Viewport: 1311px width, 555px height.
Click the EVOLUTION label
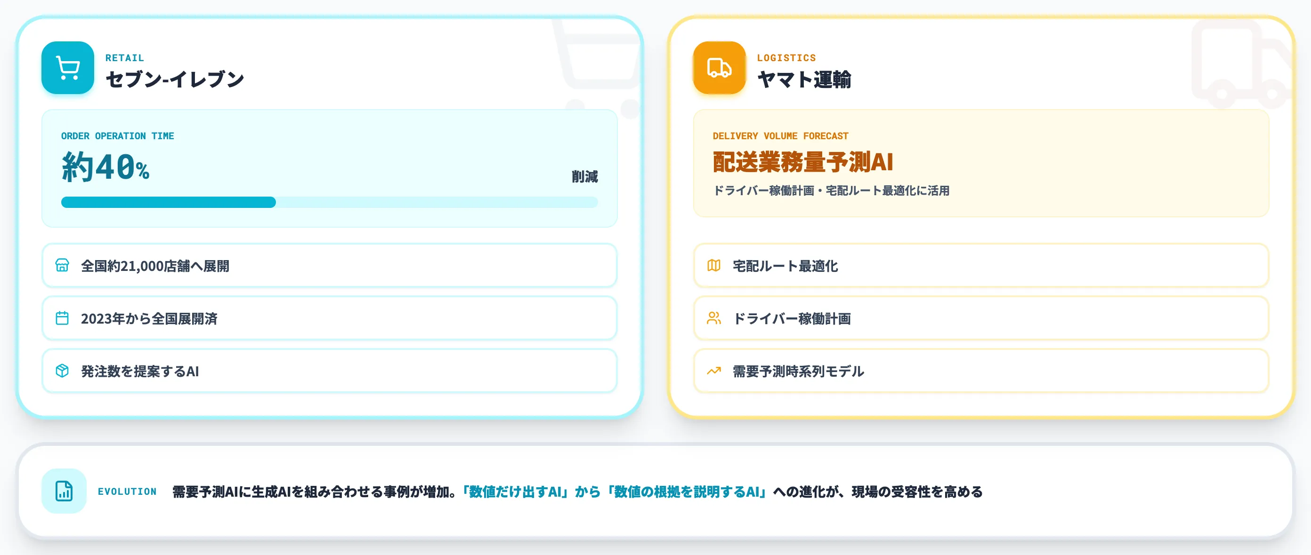point(127,492)
